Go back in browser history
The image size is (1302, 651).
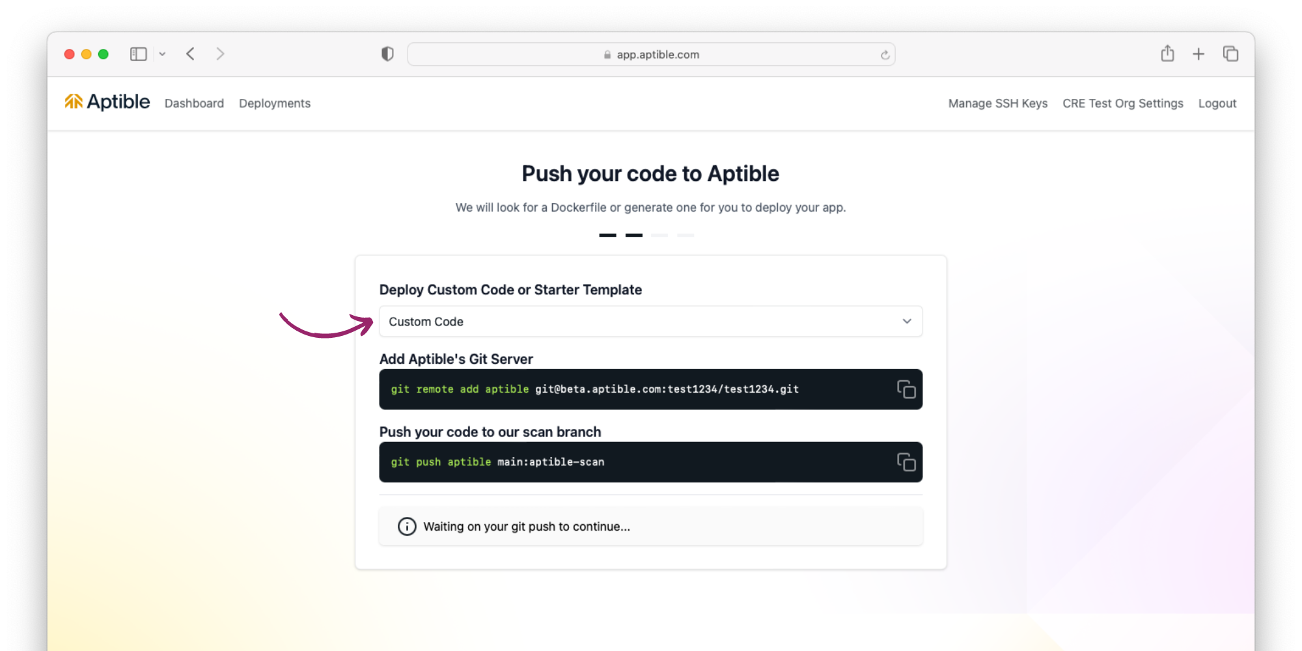point(190,54)
